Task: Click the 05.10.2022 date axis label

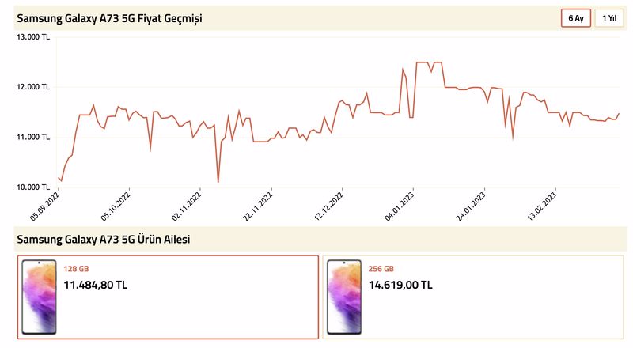Action: pyautogui.click(x=116, y=206)
